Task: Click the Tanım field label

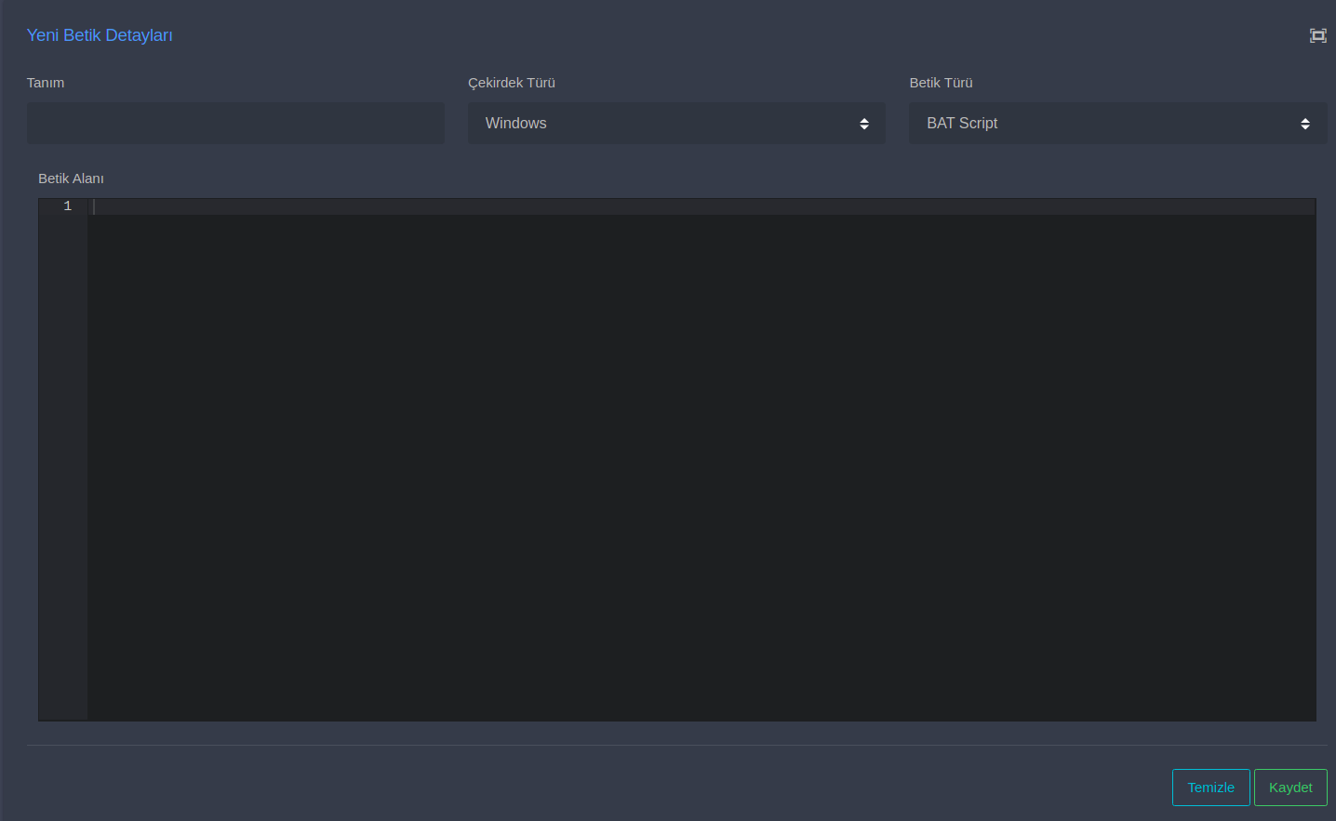Action: coord(46,83)
